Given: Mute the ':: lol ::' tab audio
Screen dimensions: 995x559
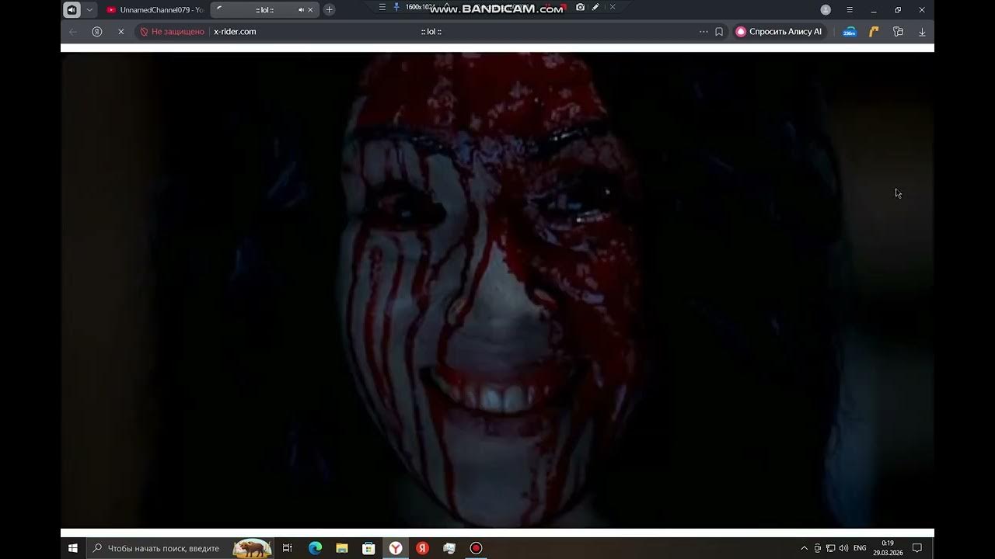Looking at the screenshot, I should (301, 10).
